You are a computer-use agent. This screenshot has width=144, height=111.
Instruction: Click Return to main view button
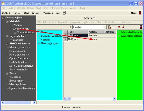coord(72,107)
